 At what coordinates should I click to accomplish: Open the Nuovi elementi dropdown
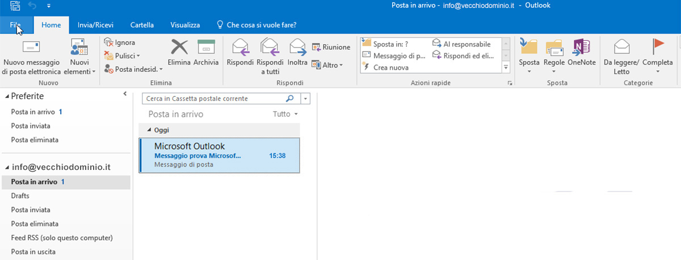[79, 58]
